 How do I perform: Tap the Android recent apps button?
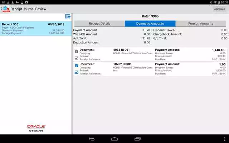pos(137,139)
